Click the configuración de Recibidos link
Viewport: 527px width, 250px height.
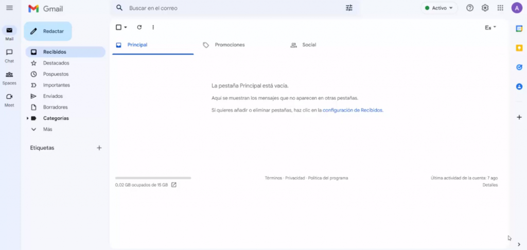(x=353, y=110)
